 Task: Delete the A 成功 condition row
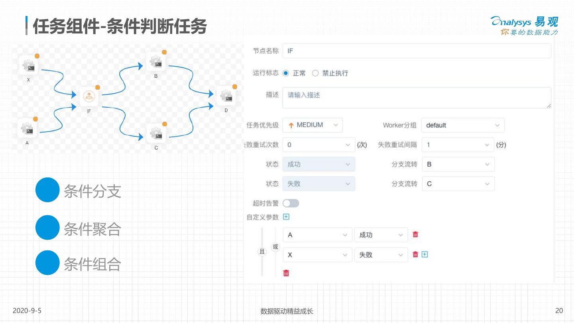pos(415,234)
